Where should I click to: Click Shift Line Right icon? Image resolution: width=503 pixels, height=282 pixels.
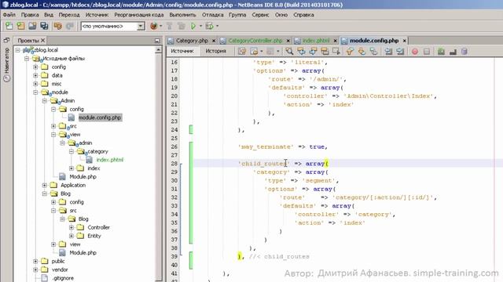pos(400,51)
